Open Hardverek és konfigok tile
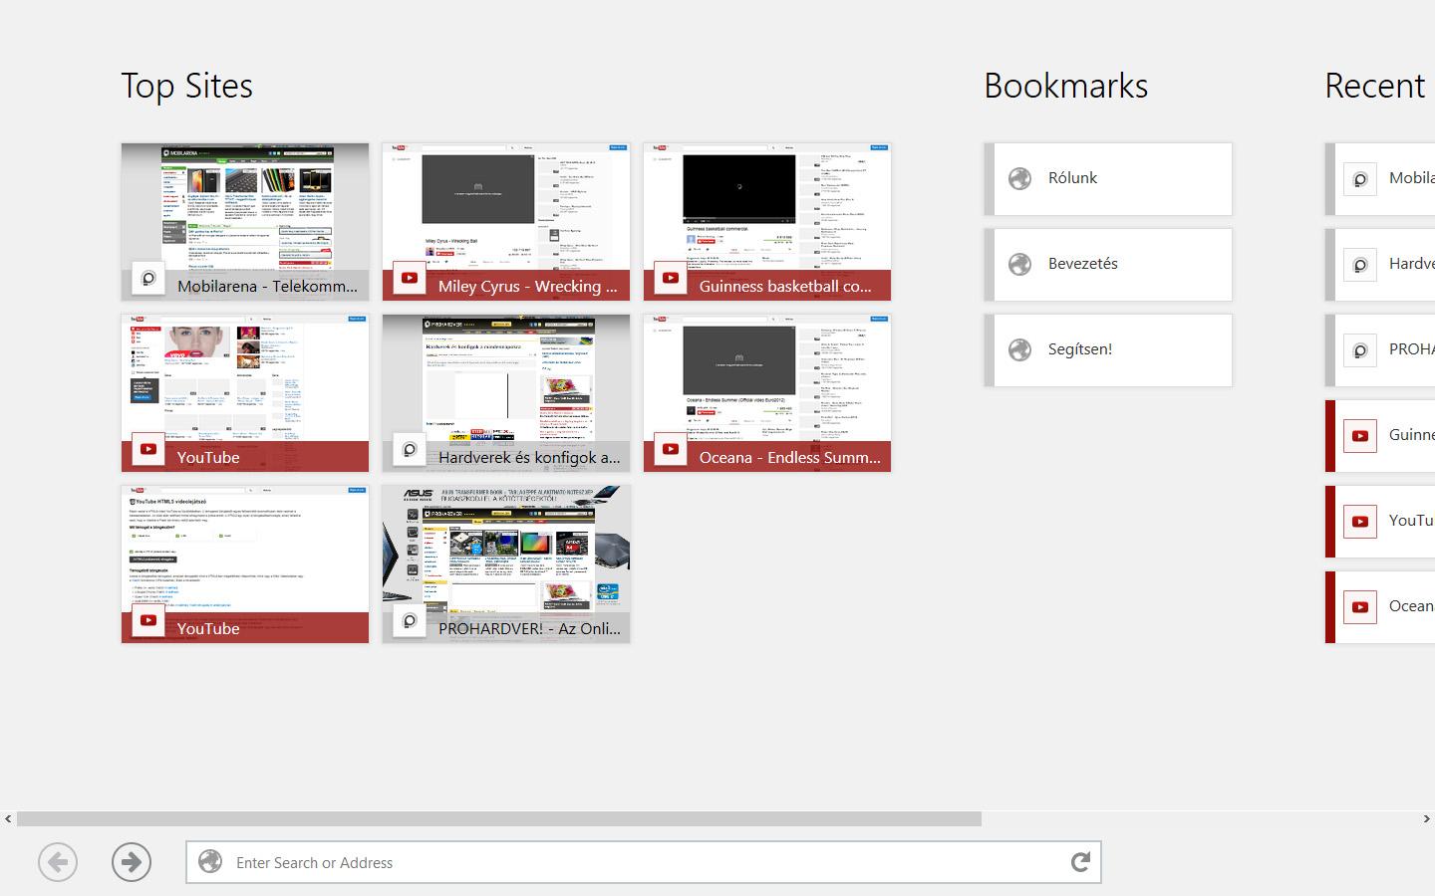1435x896 pixels. pyautogui.click(x=506, y=393)
